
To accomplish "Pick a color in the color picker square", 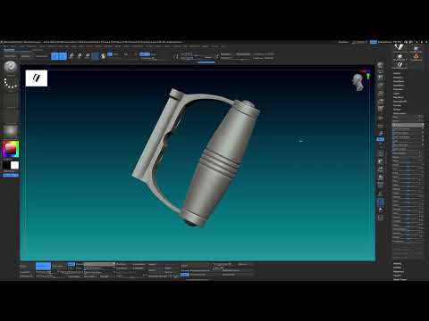I will click(x=11, y=149).
